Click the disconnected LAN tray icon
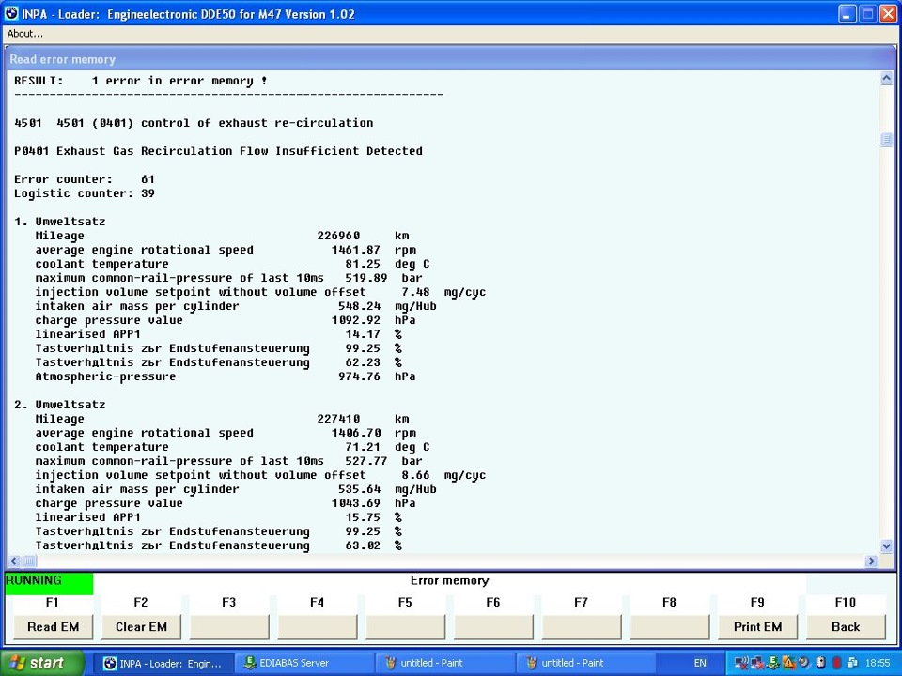Image resolution: width=902 pixels, height=676 pixels. click(758, 663)
